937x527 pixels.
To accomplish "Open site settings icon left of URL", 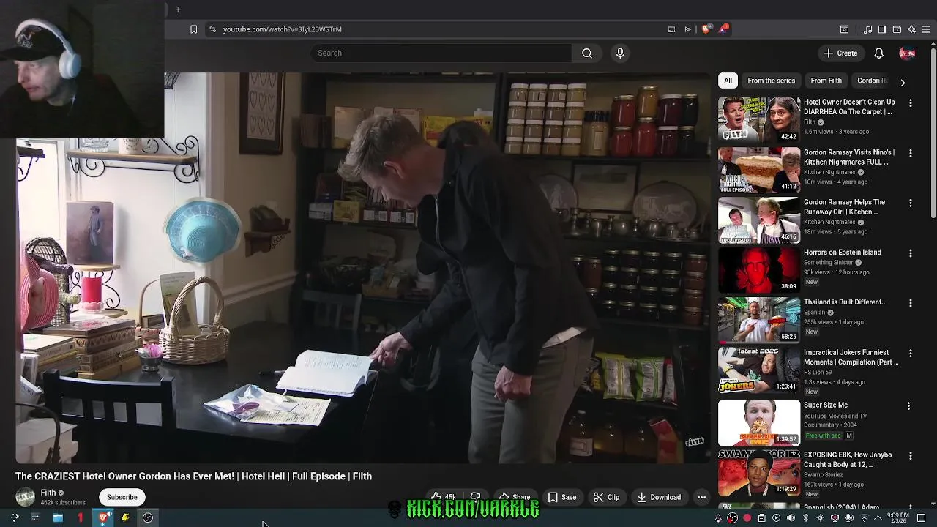I will point(212,29).
